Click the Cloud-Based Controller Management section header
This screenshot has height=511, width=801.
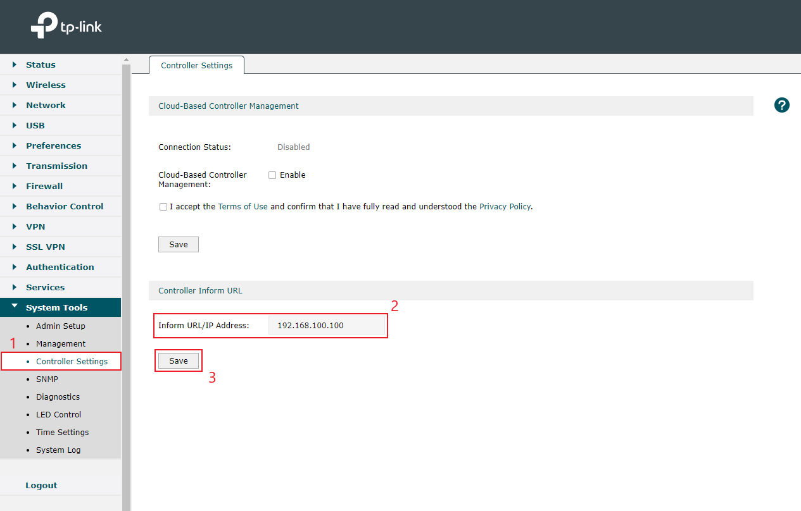tap(451, 106)
